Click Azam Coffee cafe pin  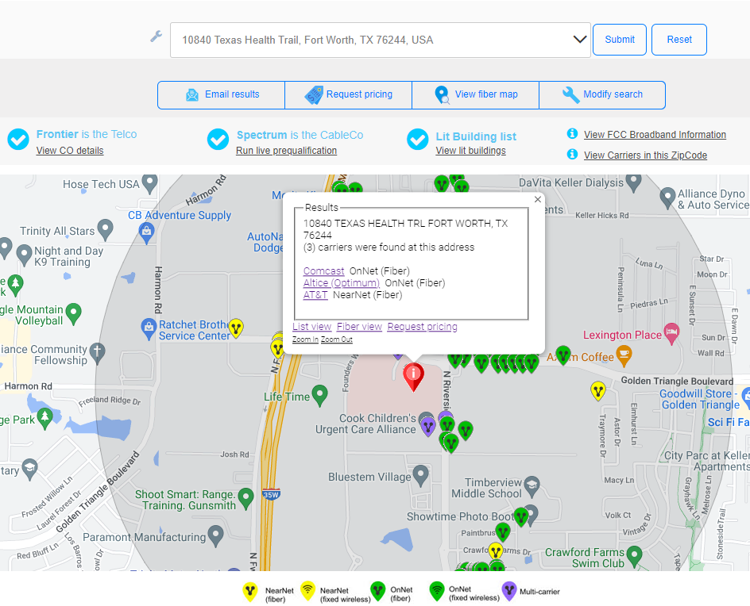624,356
